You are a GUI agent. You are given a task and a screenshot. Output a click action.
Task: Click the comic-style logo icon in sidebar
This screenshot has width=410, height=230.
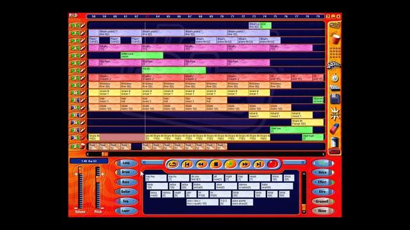click(x=334, y=65)
